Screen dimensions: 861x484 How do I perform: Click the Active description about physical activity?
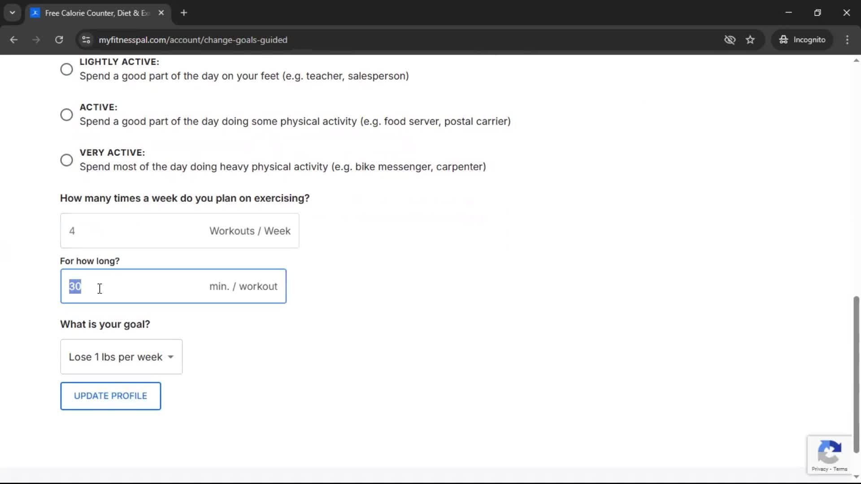295,121
